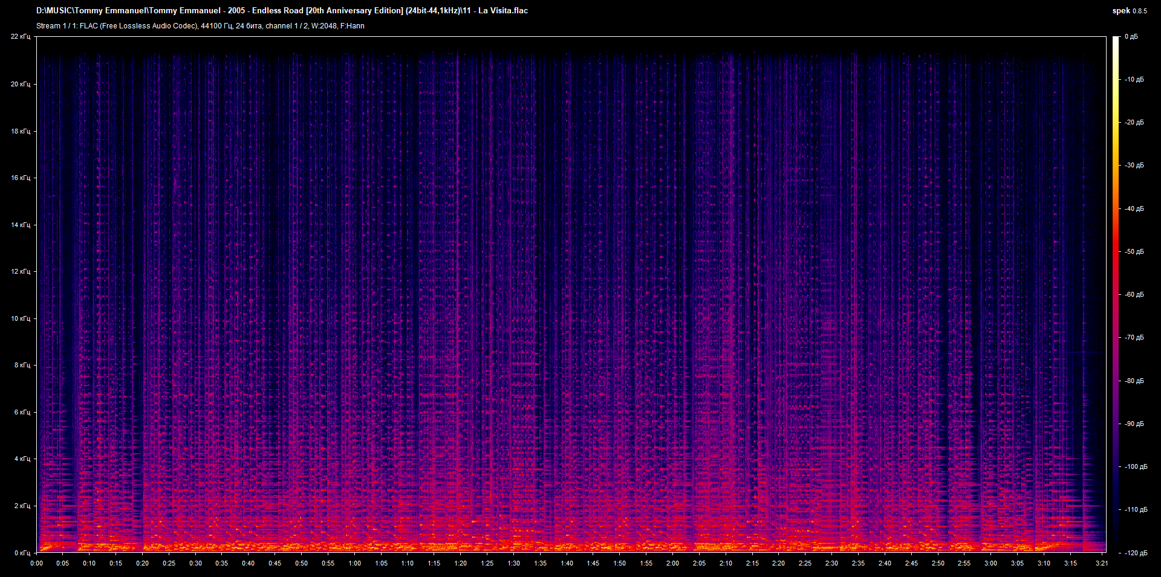Click the 1:00 mark on time axis
Image resolution: width=1161 pixels, height=577 pixels.
point(354,563)
